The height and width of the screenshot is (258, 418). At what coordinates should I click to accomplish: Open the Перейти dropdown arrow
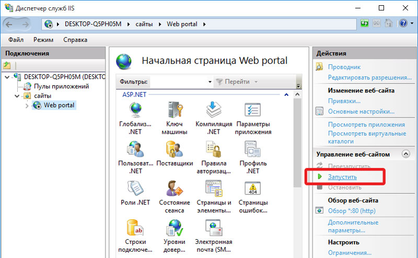(x=256, y=81)
